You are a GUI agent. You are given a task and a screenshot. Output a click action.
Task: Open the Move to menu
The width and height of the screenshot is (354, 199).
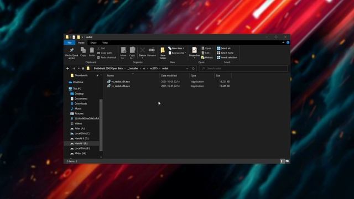(x=123, y=53)
